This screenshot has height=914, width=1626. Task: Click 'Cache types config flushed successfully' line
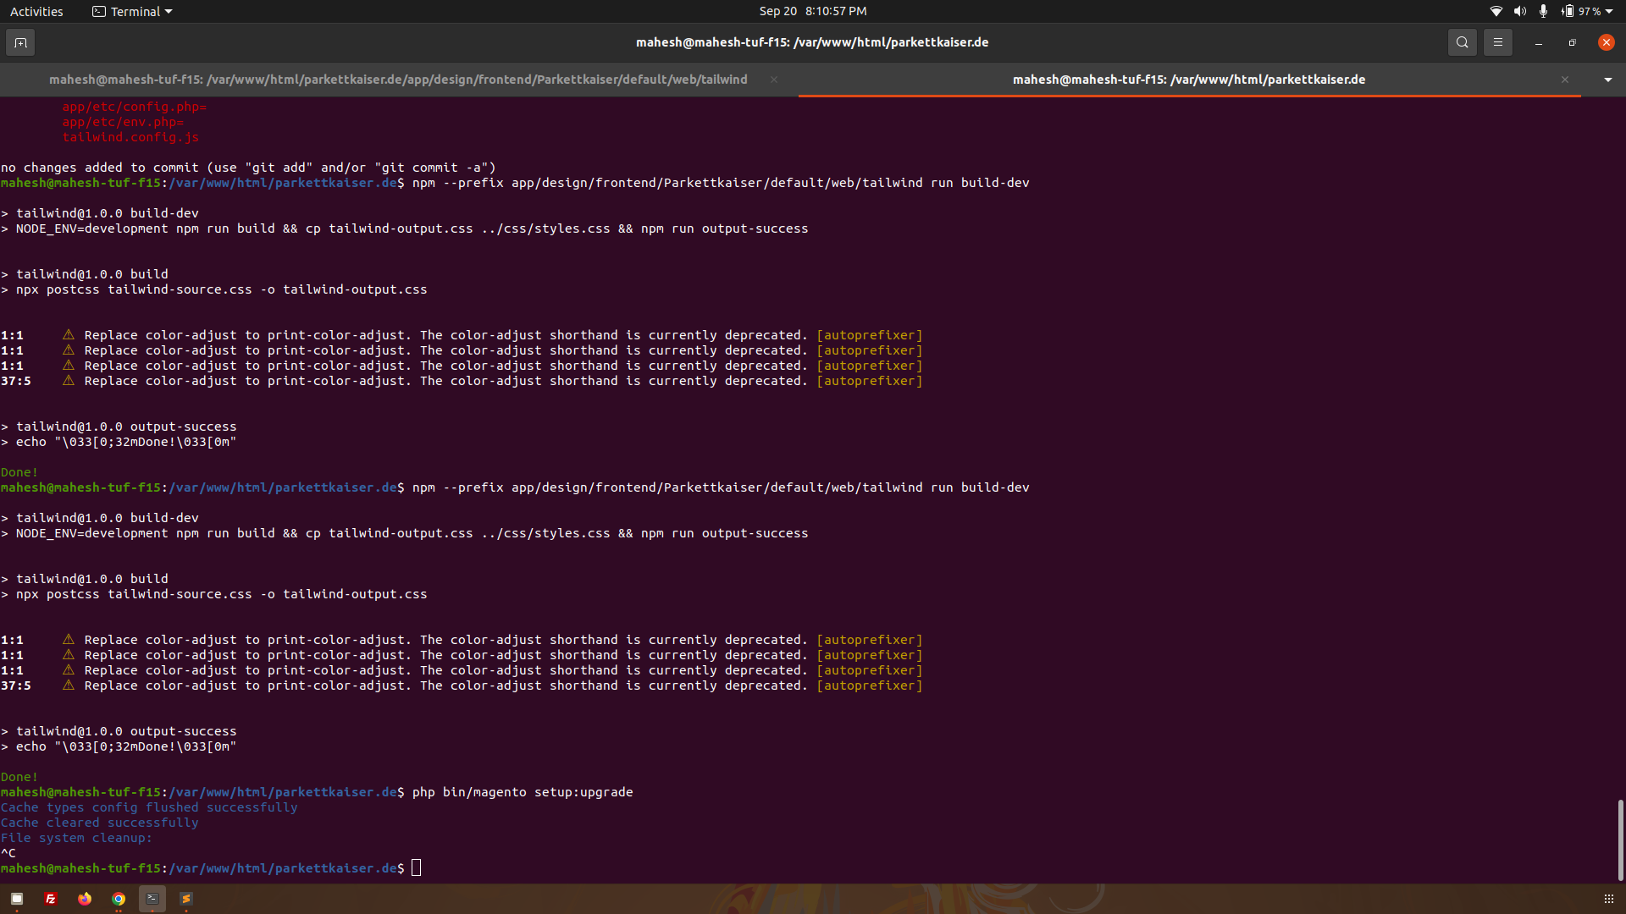coord(149,807)
